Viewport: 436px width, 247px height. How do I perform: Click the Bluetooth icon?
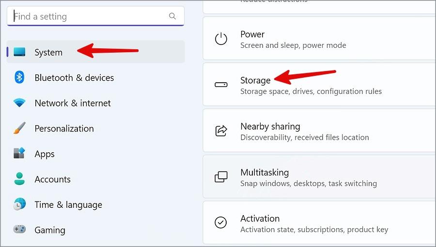pyautogui.click(x=19, y=77)
